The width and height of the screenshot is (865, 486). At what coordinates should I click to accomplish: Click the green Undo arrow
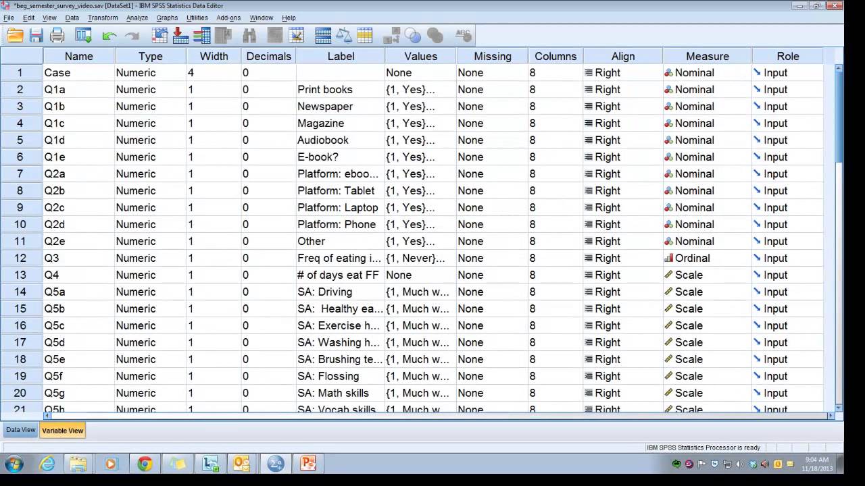pyautogui.click(x=109, y=36)
